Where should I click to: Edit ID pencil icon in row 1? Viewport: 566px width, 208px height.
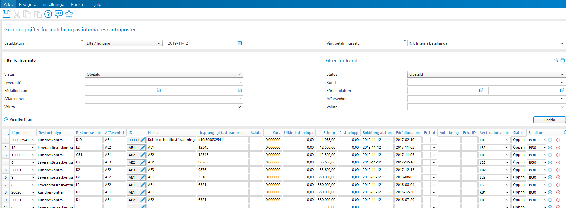click(x=143, y=140)
